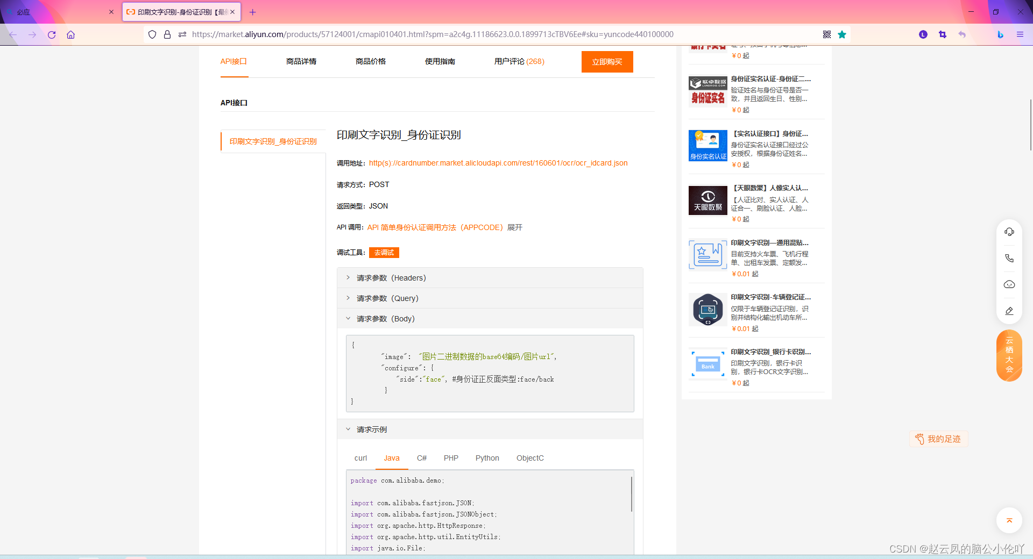Click the undo arrow toolbar icon
The width and height of the screenshot is (1033, 559).
[x=962, y=34]
